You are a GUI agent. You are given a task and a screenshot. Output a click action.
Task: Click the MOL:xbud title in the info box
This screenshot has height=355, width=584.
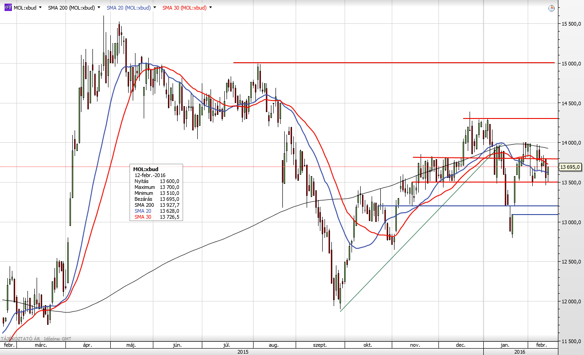(146, 169)
